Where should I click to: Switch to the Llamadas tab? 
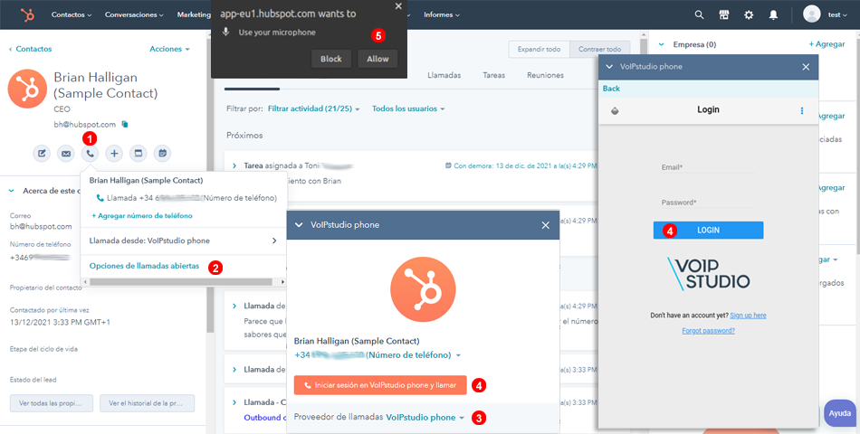(x=444, y=75)
